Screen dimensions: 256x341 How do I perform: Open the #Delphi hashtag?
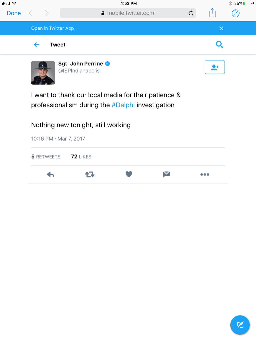(123, 105)
